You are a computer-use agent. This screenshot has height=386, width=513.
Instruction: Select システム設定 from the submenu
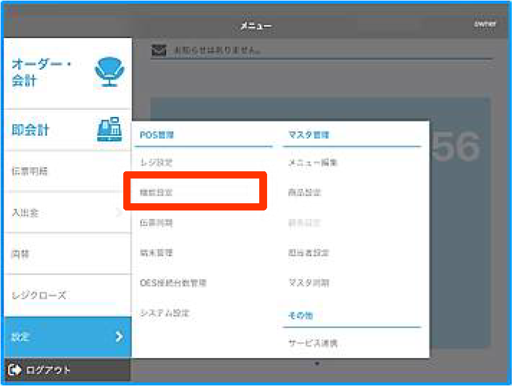click(x=164, y=313)
